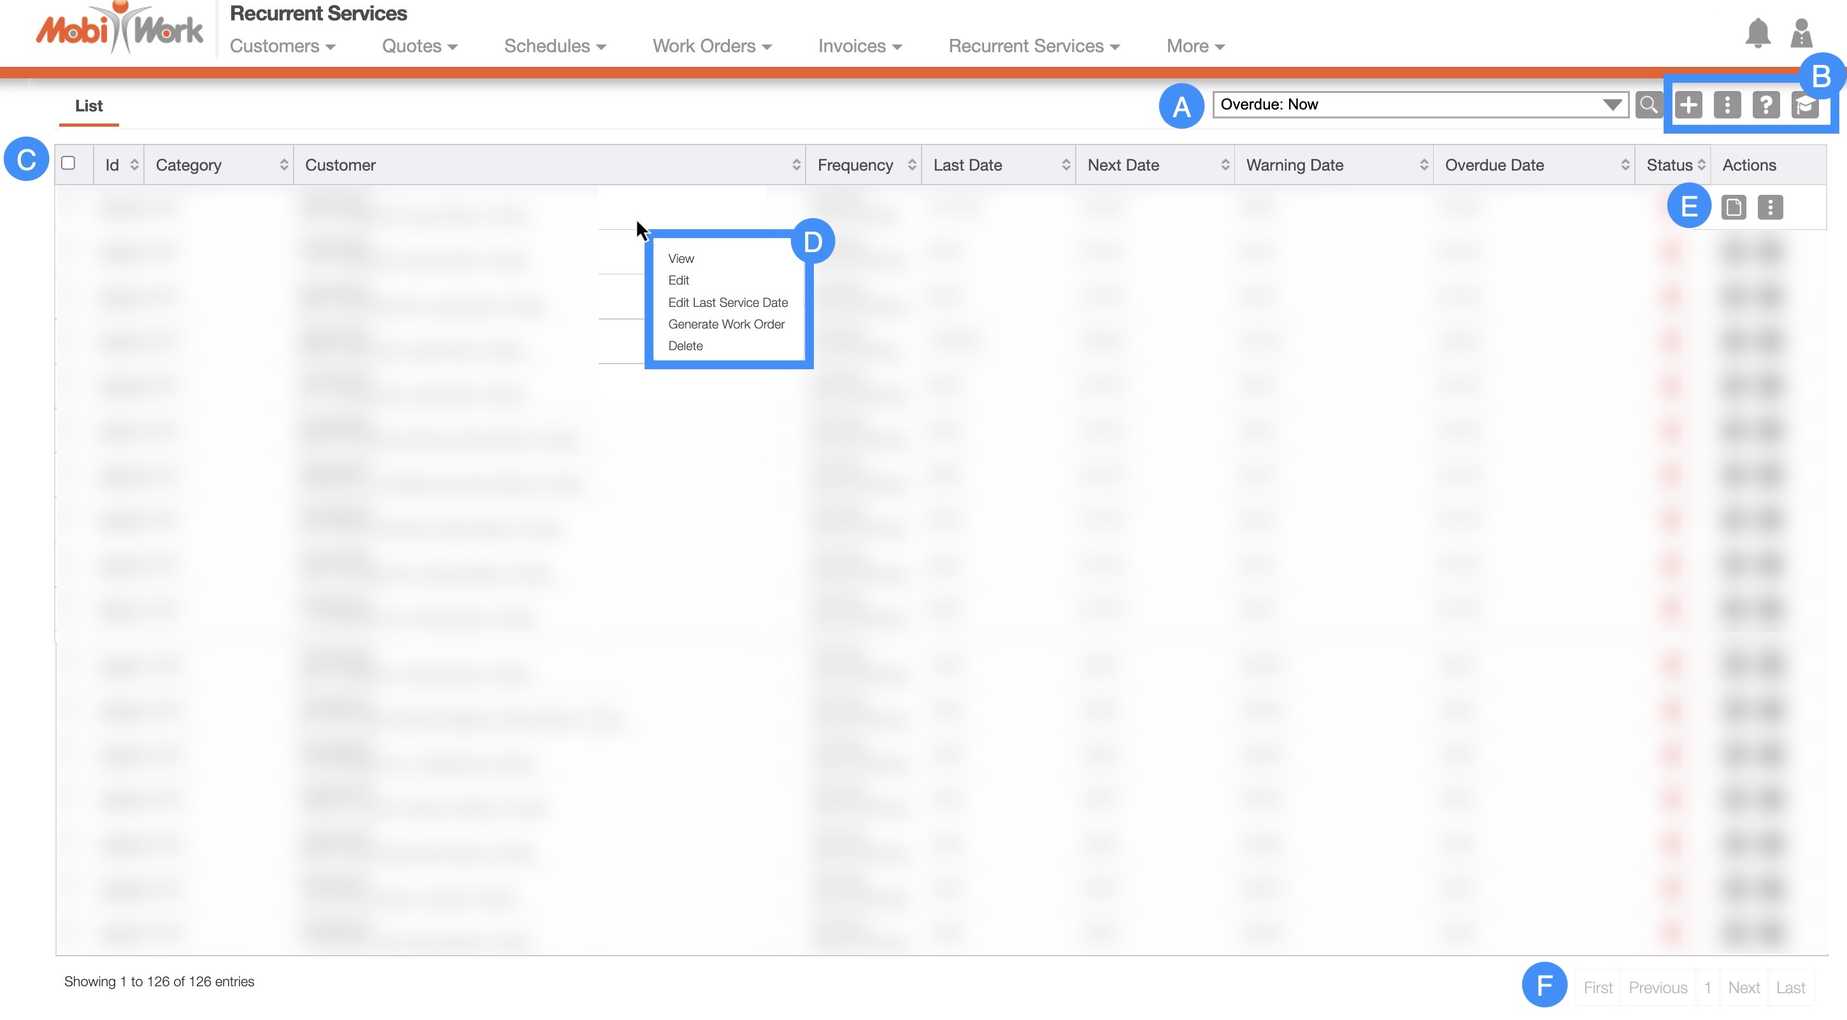The height and width of the screenshot is (1020, 1847).
Task: Open the user profile icon
Action: pos(1801,33)
